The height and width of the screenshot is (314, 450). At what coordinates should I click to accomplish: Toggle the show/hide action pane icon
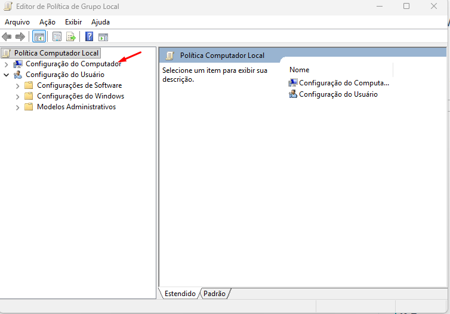pos(103,37)
